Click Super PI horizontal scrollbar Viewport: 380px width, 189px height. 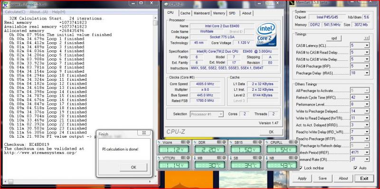78,181
